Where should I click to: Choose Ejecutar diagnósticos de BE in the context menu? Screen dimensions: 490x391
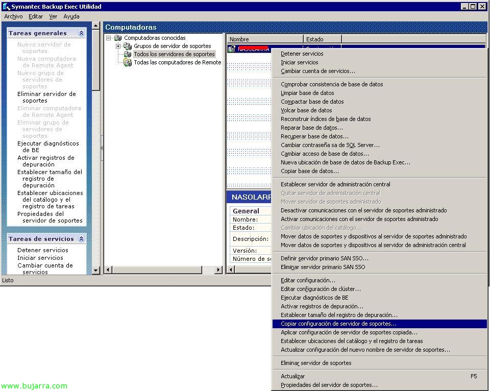379,298
